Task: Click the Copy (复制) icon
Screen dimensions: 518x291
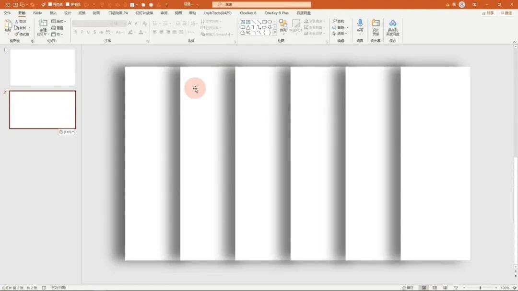Action: click(16, 28)
